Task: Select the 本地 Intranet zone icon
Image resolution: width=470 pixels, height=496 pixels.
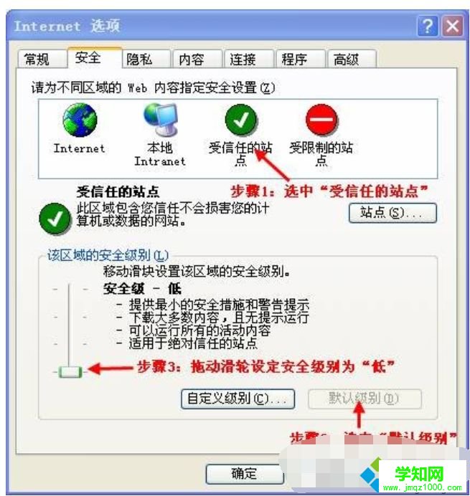Action: (161, 120)
